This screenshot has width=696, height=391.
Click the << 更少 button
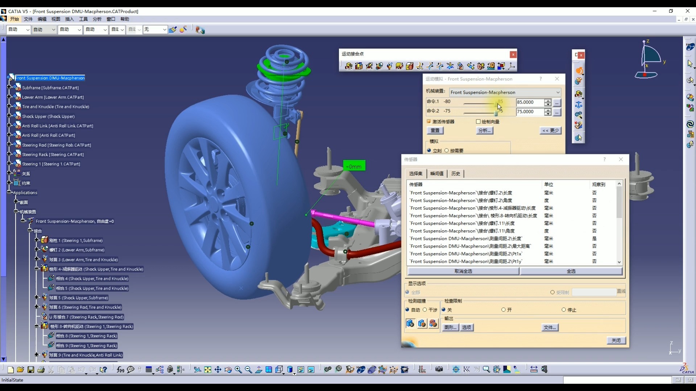(551, 131)
